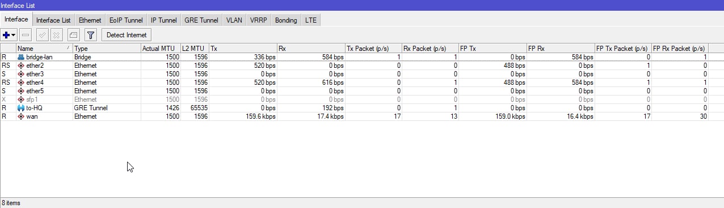Click the 1426 Actual MTU value
724x208 pixels.
pyautogui.click(x=172, y=108)
